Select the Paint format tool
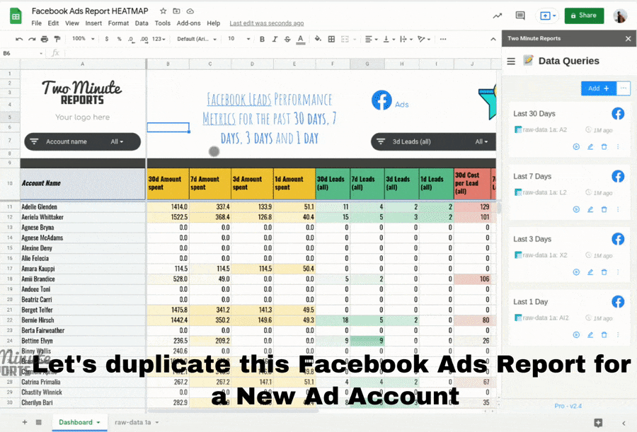637x432 pixels. [57, 39]
